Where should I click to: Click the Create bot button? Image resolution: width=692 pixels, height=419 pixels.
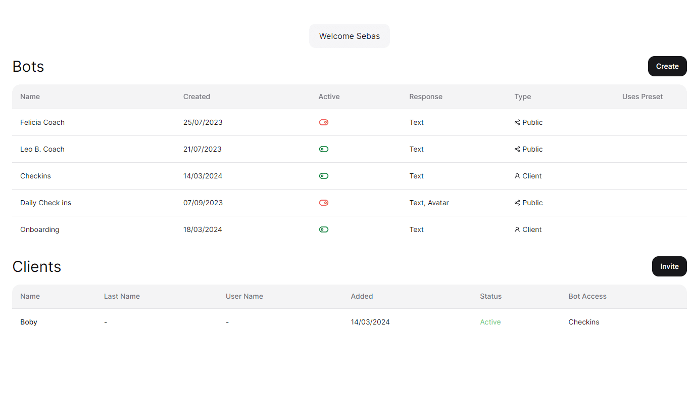(x=667, y=66)
